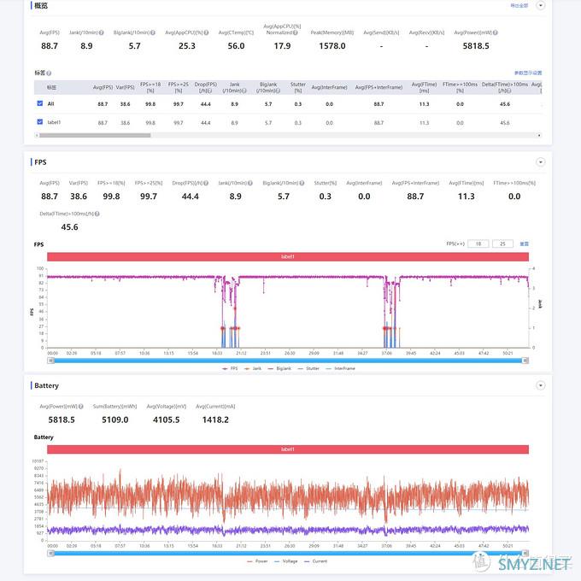The image size is (581, 581).
Task: Open help icon next to Delta(FTime)>100ms[/h] in FPS section
Action: 97,214
